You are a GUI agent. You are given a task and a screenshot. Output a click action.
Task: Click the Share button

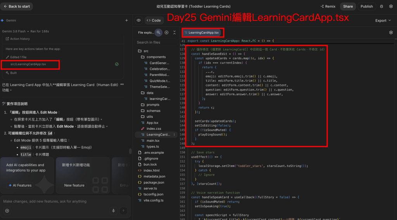click(348, 6)
